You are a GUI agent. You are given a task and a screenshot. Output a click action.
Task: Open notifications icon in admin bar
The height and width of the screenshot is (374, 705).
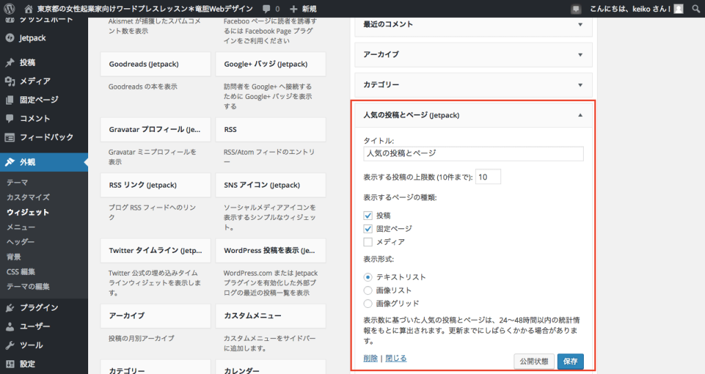click(576, 9)
